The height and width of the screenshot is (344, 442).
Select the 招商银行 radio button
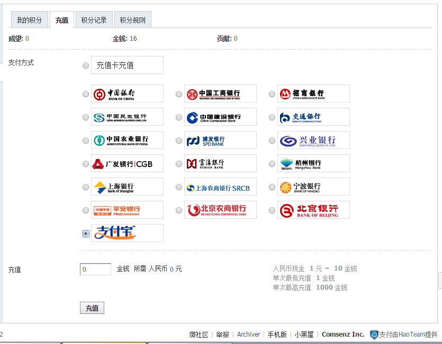(x=272, y=94)
